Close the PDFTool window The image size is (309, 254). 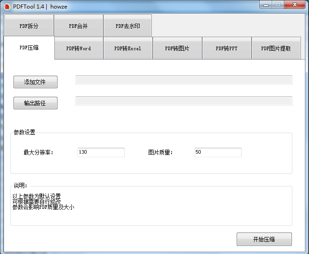pyautogui.click(x=295, y=5)
